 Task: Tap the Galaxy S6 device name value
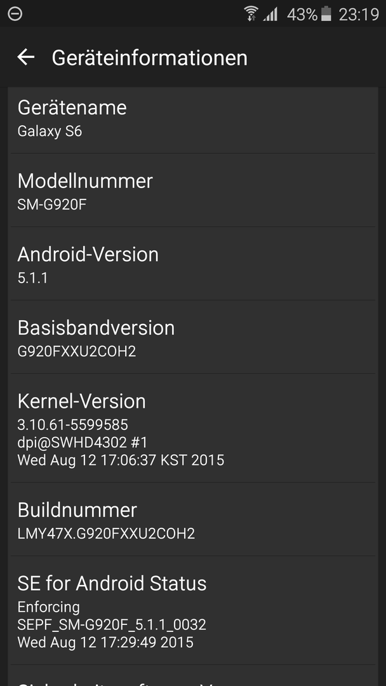pyautogui.click(x=50, y=131)
